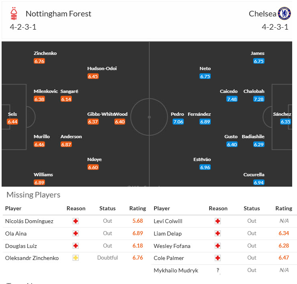This screenshot has width=297, height=284.
Task: Open the Nottingham Forest team link
Action: (58, 14)
